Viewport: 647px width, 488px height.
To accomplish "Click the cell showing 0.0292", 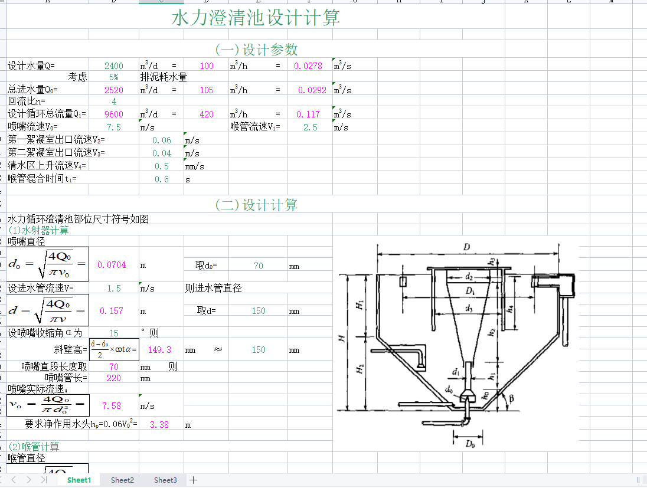I will [312, 90].
